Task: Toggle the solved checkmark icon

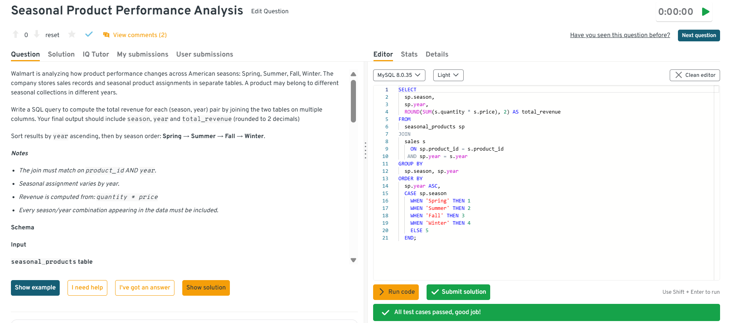Action: pos(89,34)
